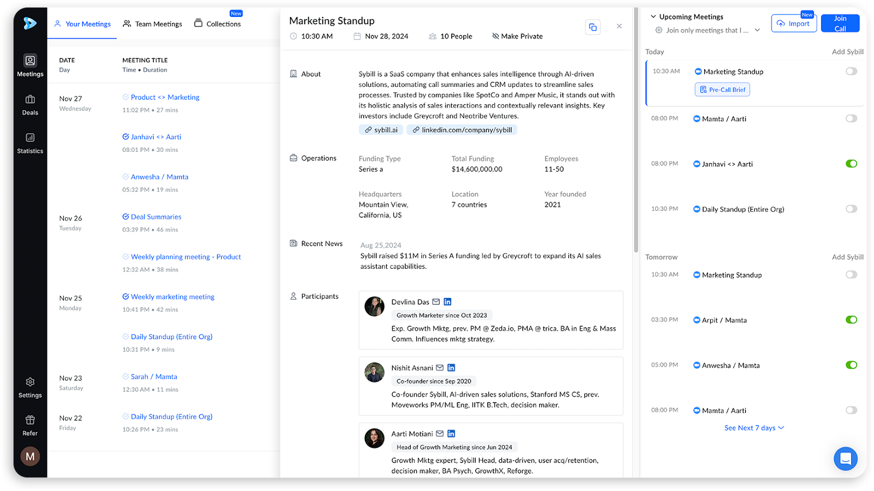
Task: Disable Sybill for Arpit / Mamta meeting
Action: tap(851, 320)
